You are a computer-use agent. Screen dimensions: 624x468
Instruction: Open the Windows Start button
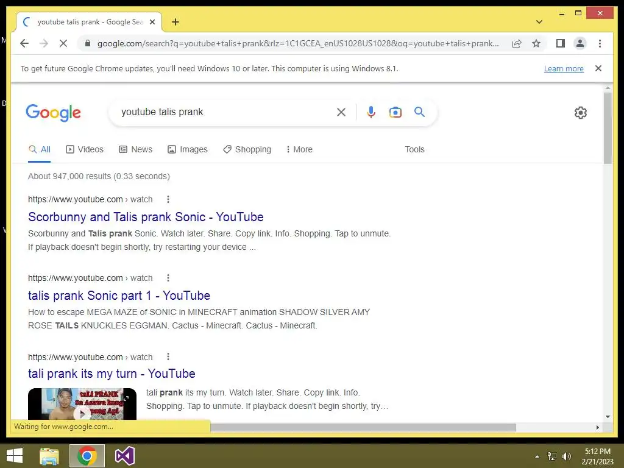pyautogui.click(x=15, y=456)
